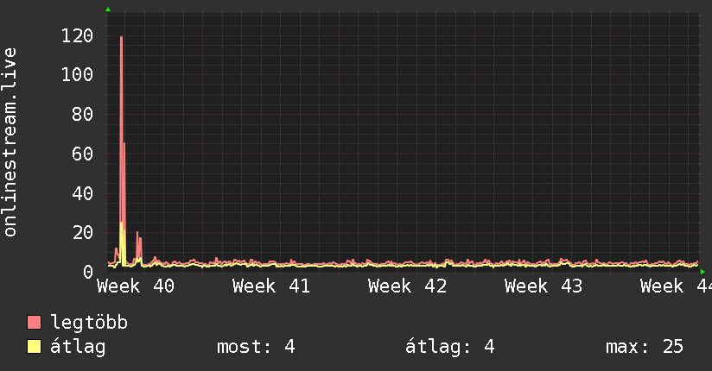Click the yellow átlag legend swatch

point(34,346)
